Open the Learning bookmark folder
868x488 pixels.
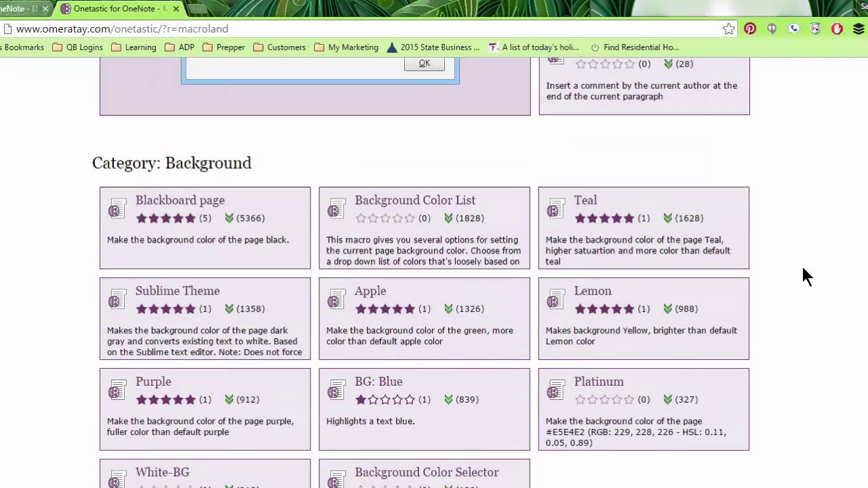click(x=134, y=47)
